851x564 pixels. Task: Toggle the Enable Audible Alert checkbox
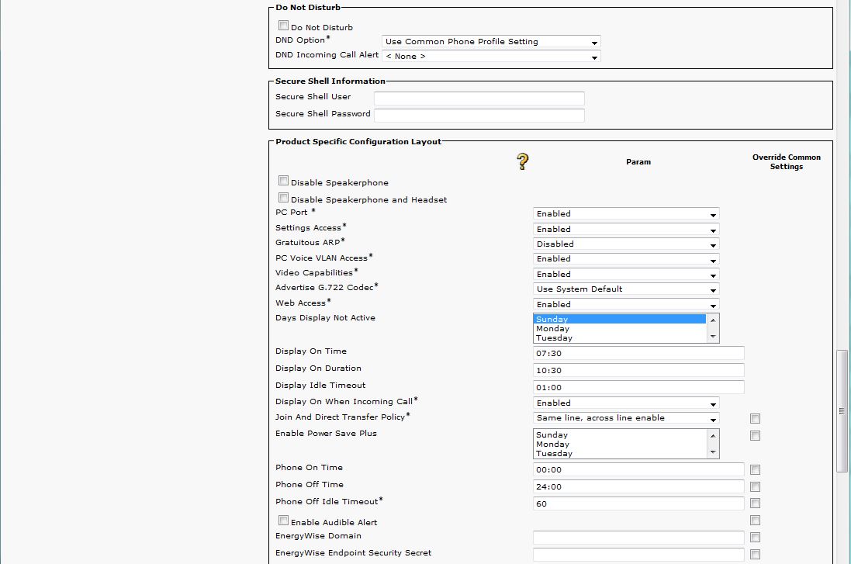(x=283, y=521)
